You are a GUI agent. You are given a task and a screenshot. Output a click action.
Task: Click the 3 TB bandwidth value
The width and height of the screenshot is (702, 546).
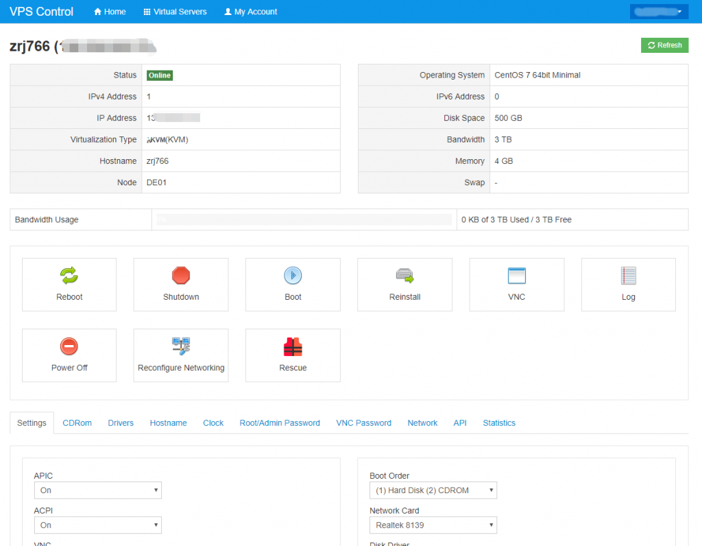(503, 139)
